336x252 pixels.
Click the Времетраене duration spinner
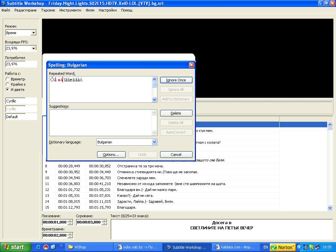tap(70, 235)
